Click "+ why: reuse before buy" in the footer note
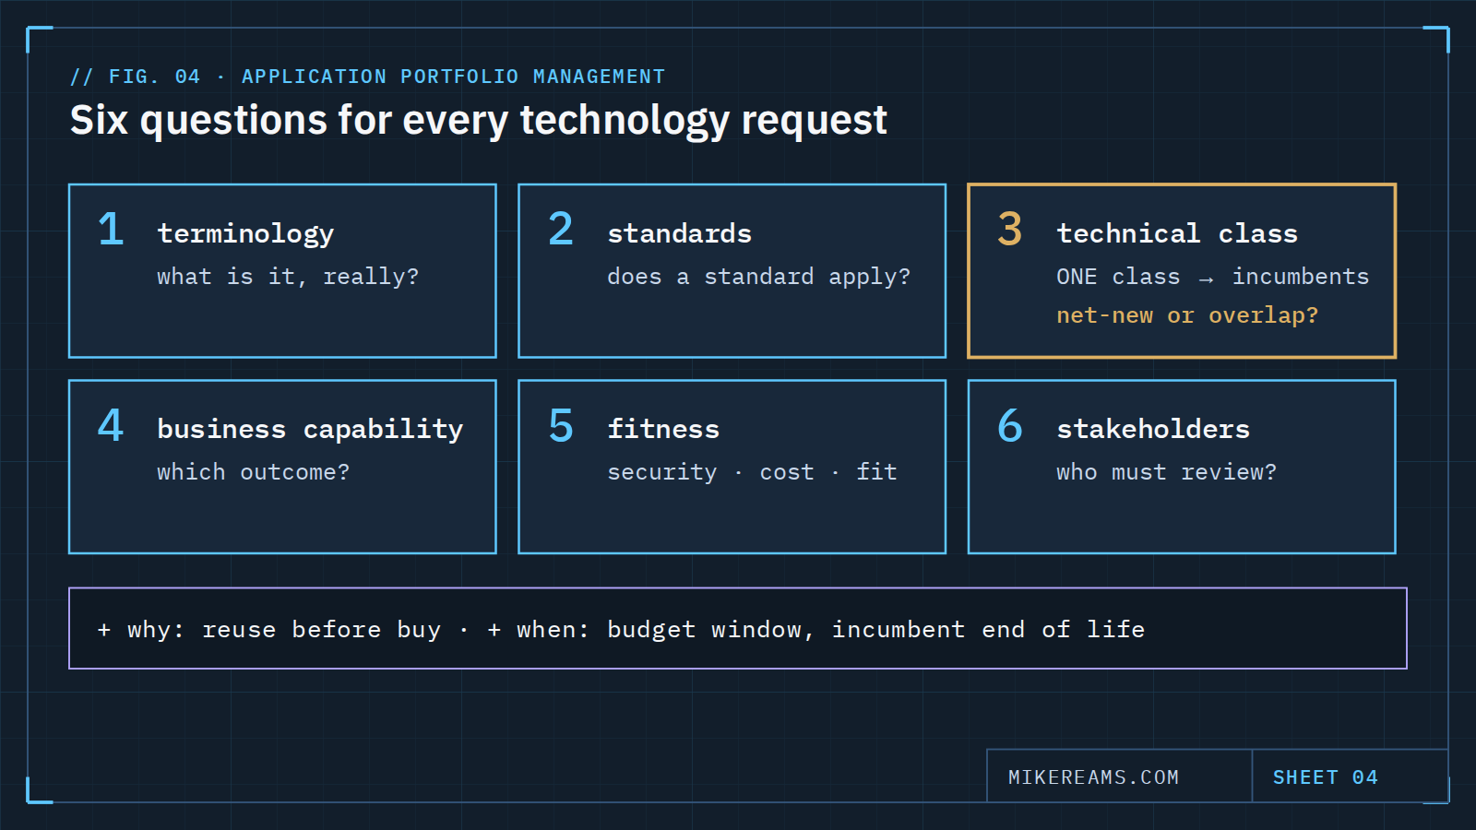 tap(269, 630)
